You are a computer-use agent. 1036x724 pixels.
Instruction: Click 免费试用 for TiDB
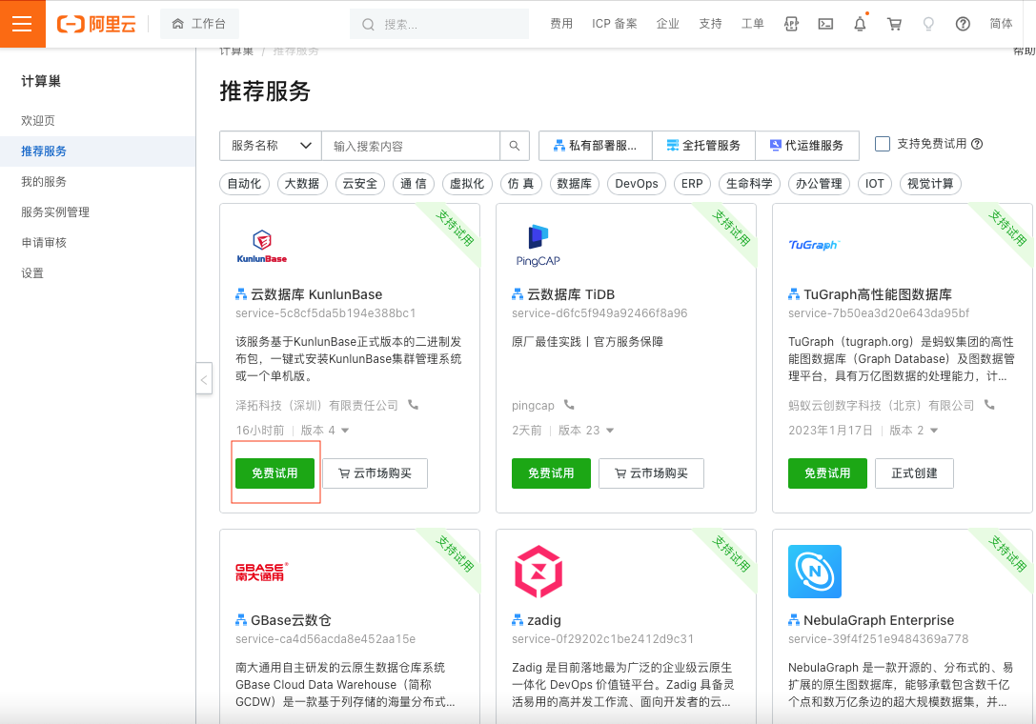(551, 473)
